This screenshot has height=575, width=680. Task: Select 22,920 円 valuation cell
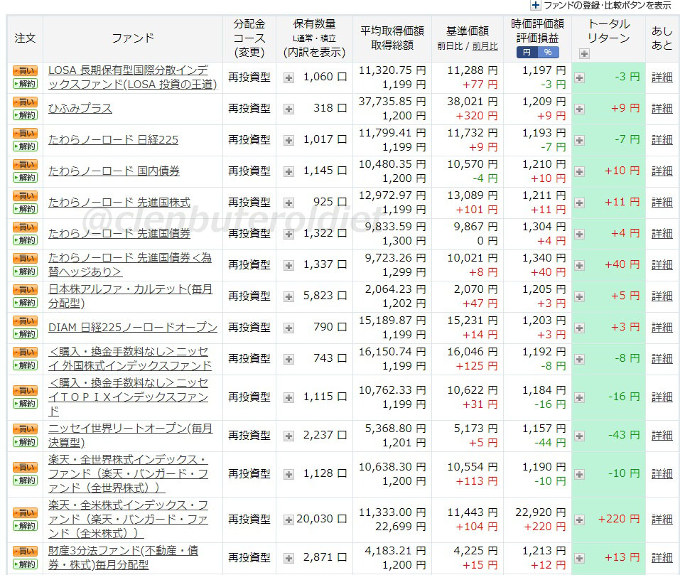pyautogui.click(x=540, y=512)
